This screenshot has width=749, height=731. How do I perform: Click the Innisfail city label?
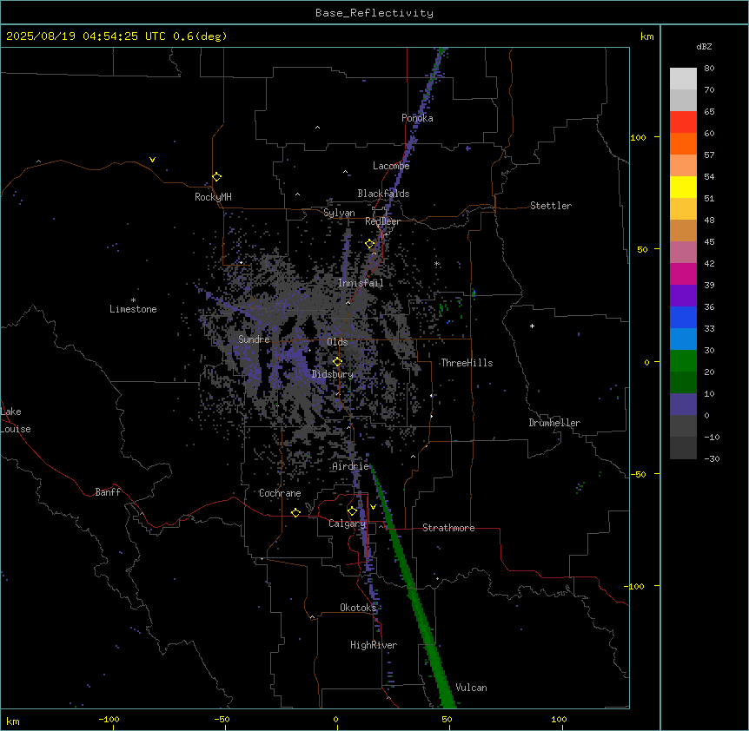coord(361,283)
